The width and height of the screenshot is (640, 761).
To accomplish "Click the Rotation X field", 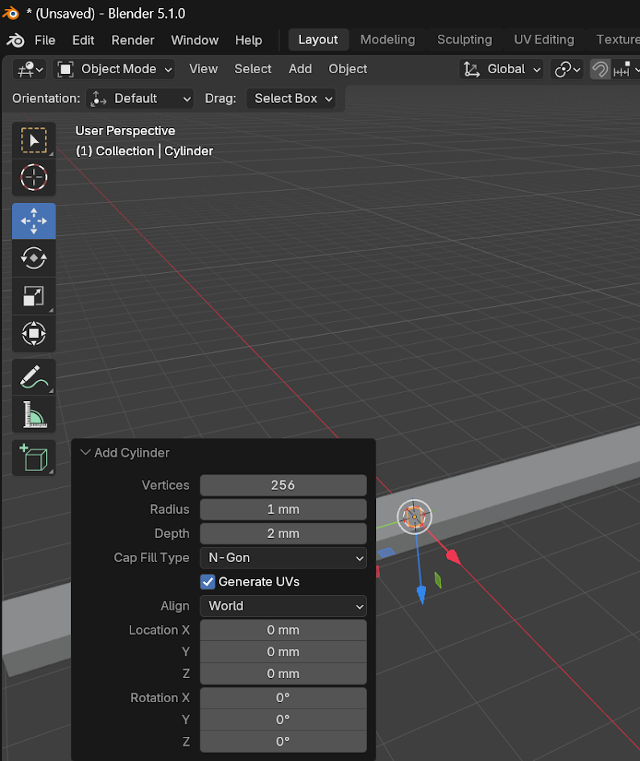I will (283, 698).
